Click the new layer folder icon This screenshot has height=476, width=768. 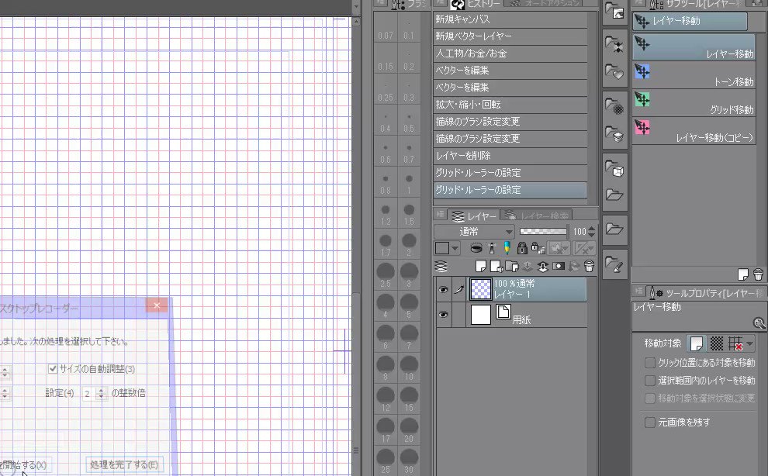click(512, 266)
